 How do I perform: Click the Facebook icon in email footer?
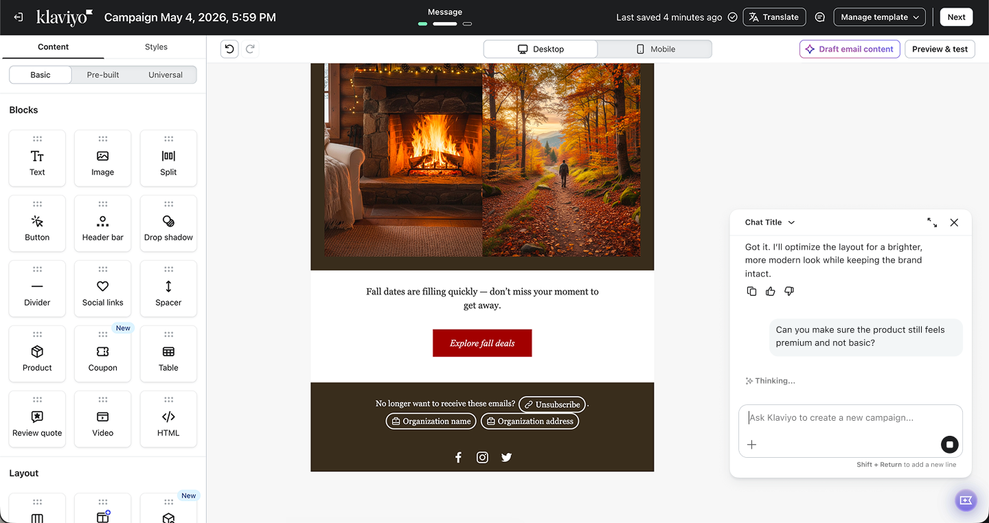[x=458, y=457]
